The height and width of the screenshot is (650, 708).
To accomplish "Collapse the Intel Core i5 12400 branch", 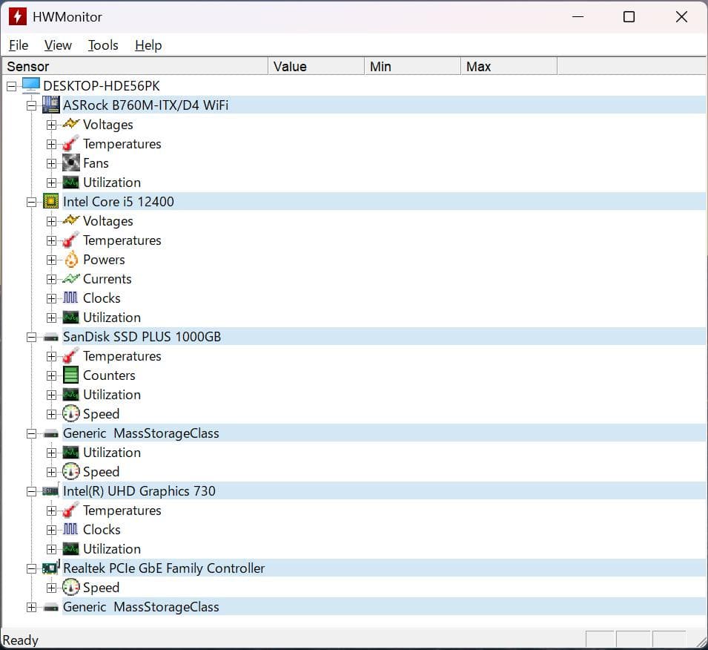I will (x=31, y=201).
